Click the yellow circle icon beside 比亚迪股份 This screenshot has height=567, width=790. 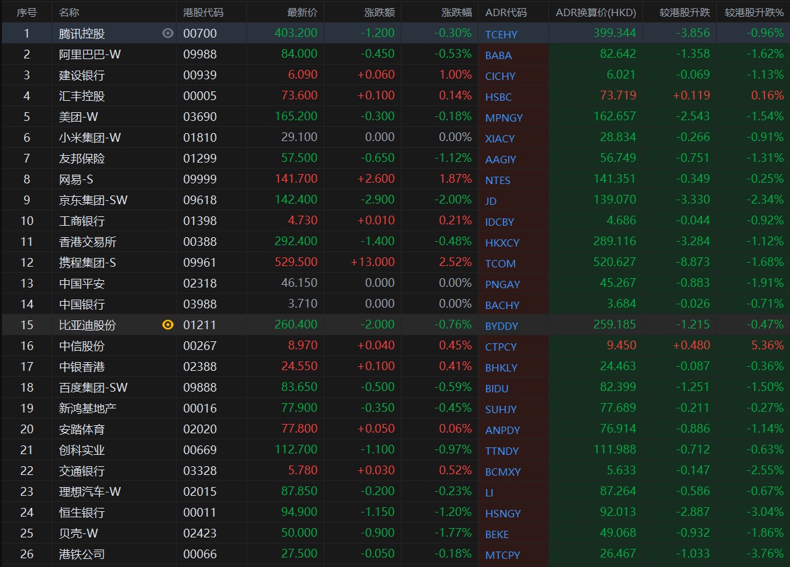(x=168, y=324)
